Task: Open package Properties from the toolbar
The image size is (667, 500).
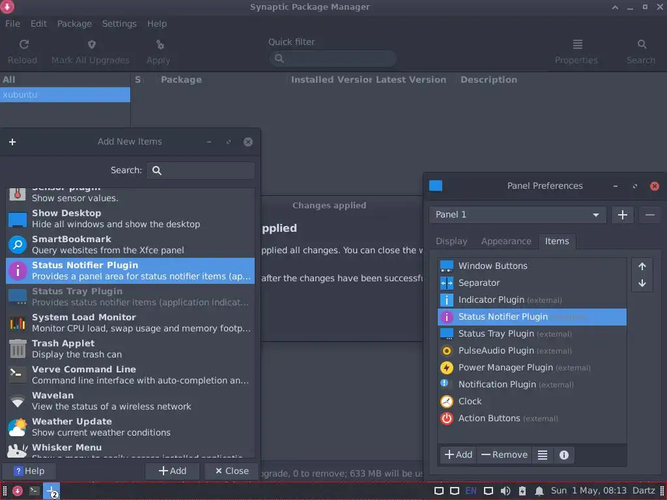Action: tap(577, 51)
